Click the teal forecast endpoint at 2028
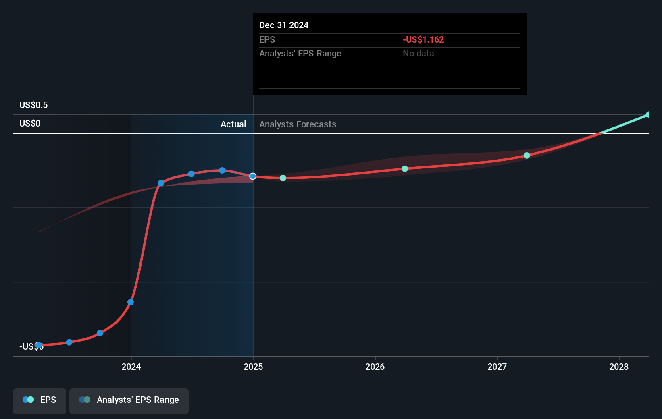Viewport: 662px width, 419px height. click(x=648, y=115)
